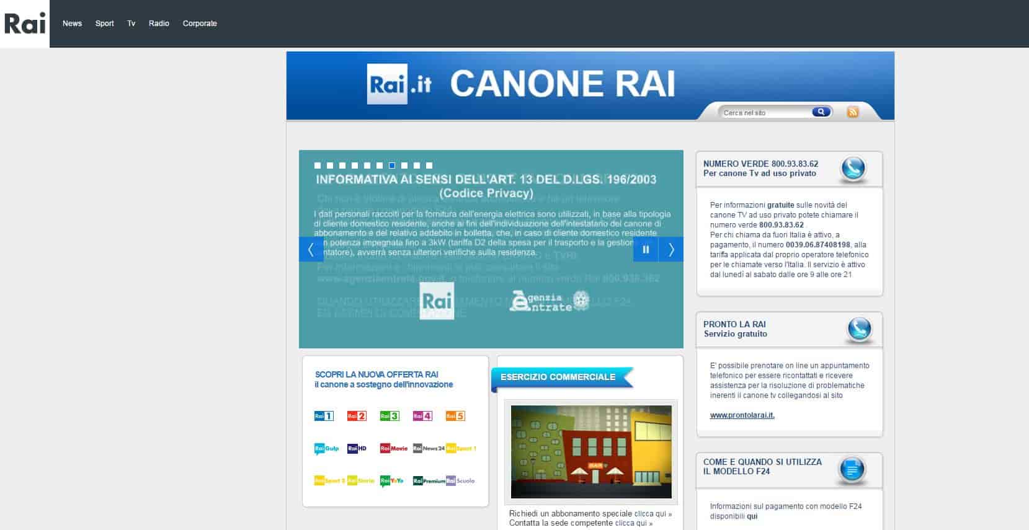Click the Agenzia Entrate logo in slide
1029x530 pixels.
(548, 301)
